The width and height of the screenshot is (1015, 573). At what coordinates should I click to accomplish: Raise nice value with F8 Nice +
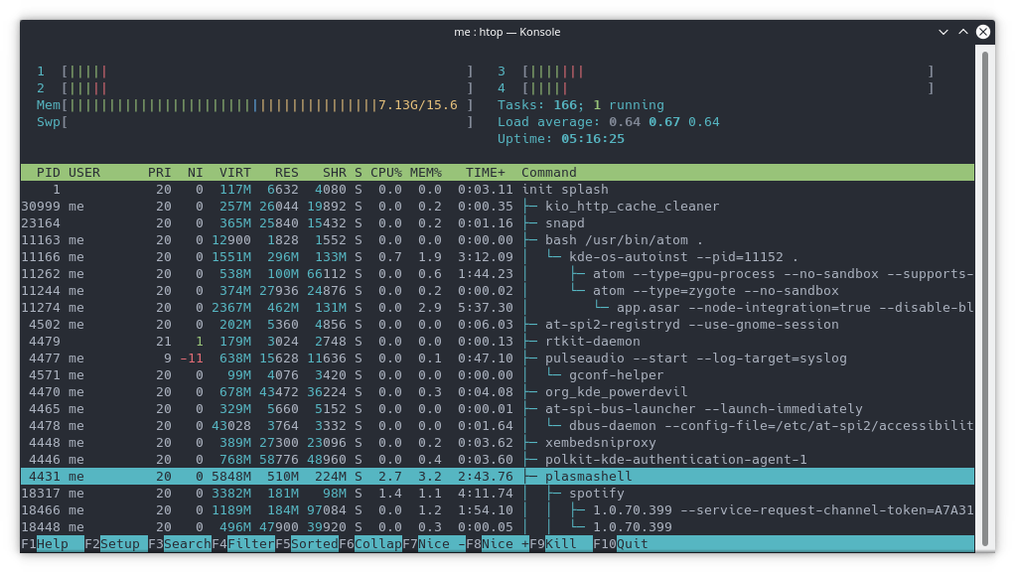click(x=498, y=544)
